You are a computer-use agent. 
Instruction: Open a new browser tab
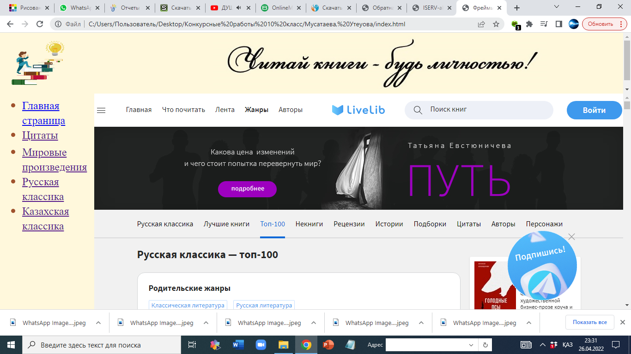517,8
